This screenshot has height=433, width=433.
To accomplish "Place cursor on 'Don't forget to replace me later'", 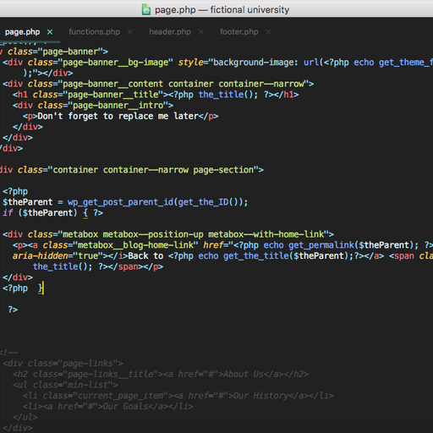I will (x=118, y=116).
